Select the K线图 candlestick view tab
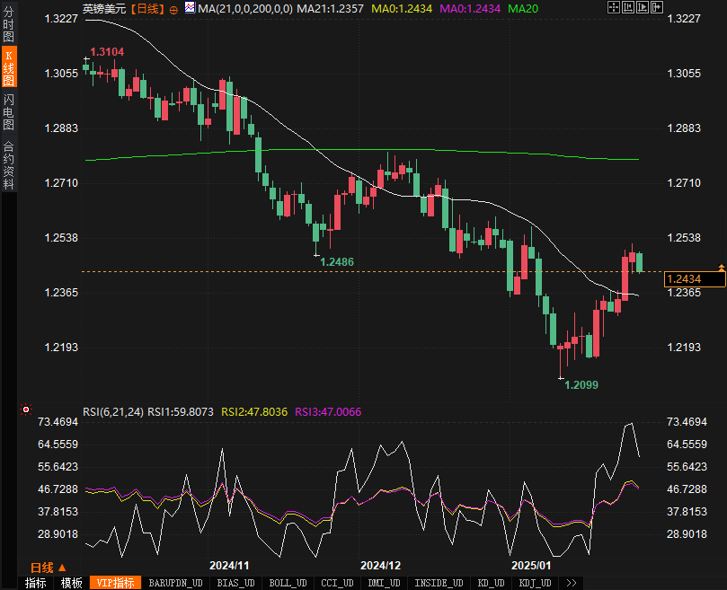This screenshot has width=727, height=590. pyautogui.click(x=9, y=71)
